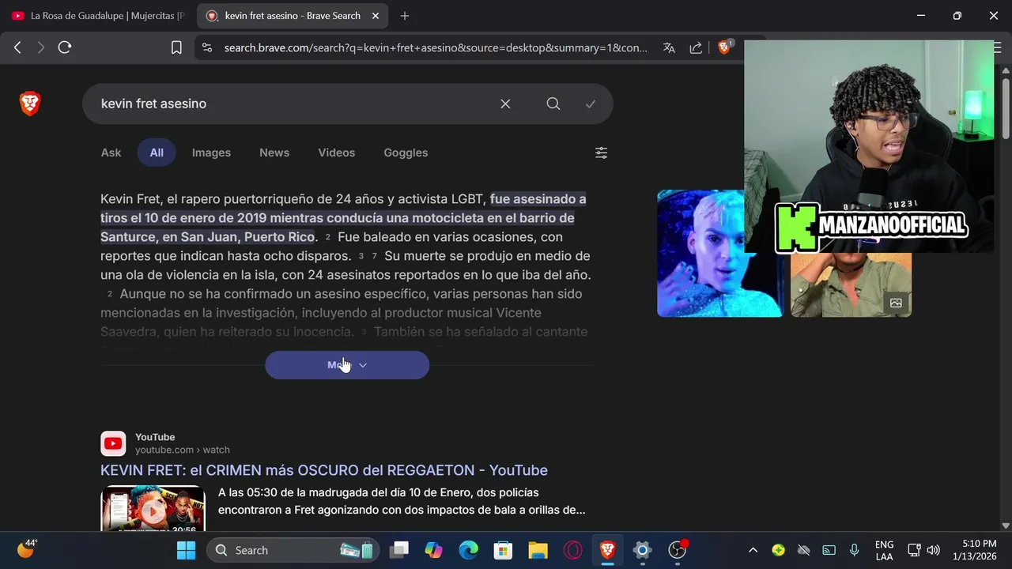Click the microphone tray icon
The image size is (1012, 569).
854,550
